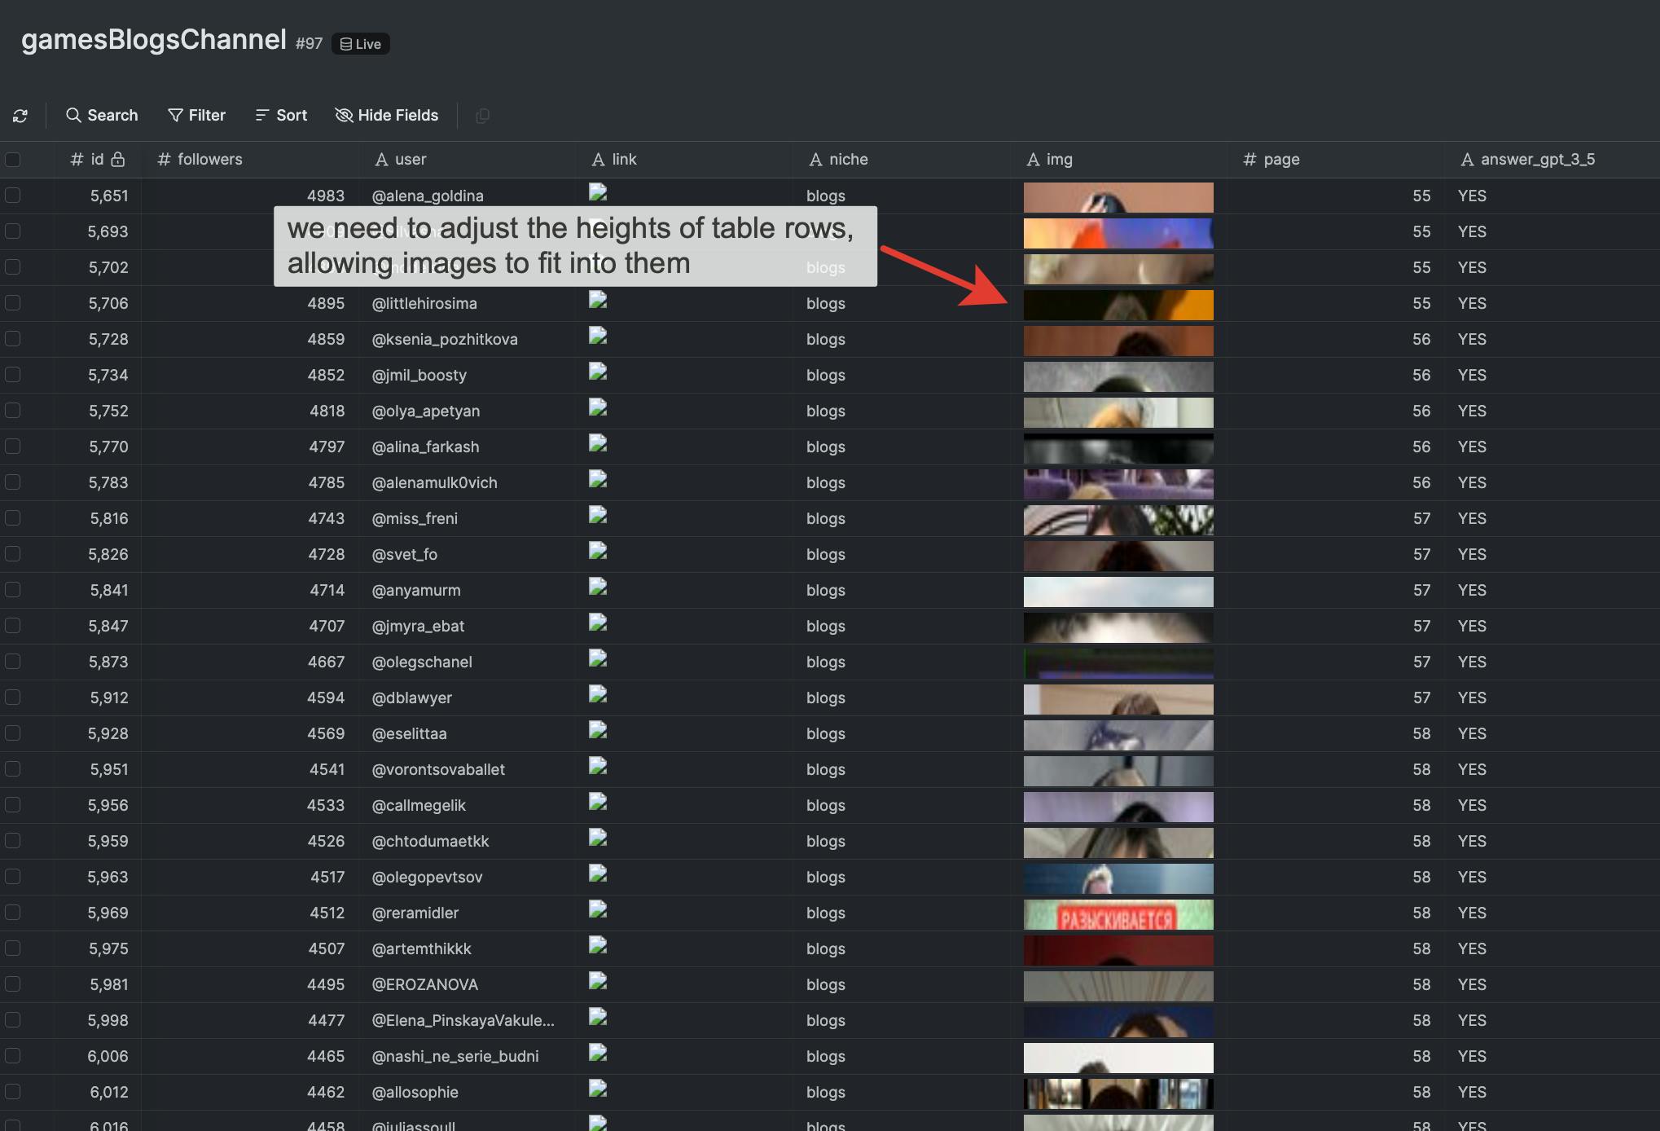Open the red РАЗЫСКИВАЕТСЯ image thumbnail

tap(1118, 915)
